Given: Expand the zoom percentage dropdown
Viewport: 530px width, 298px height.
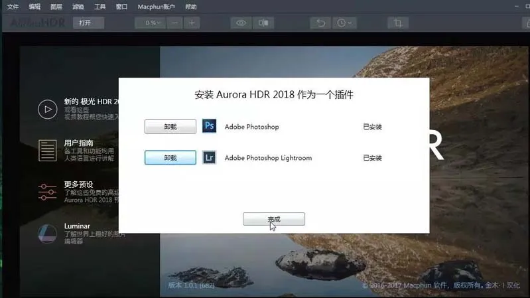Looking at the screenshot, I should [x=151, y=23].
